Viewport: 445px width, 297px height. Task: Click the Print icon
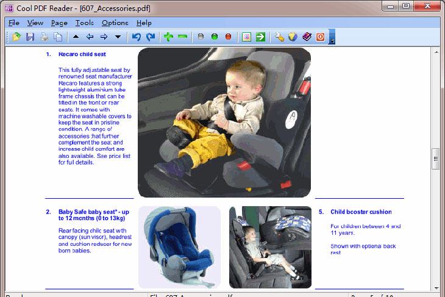[x=44, y=37]
